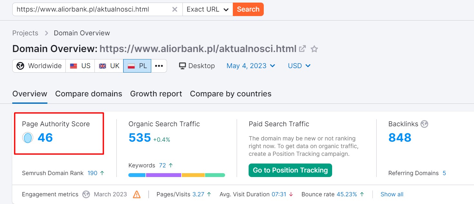This screenshot has width=474, height=204.
Task: Click the purple segment of the keywords bar
Action: click(163, 175)
